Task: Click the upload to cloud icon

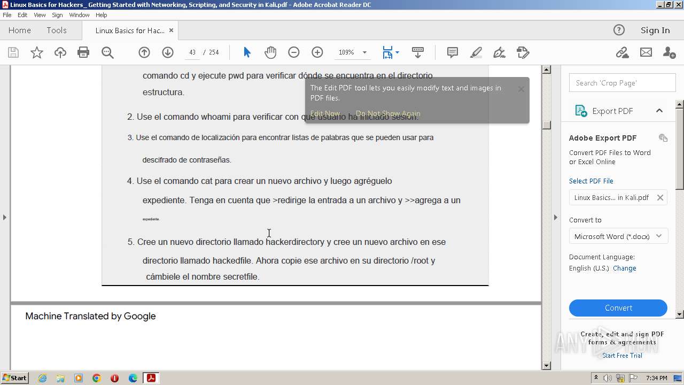Action: pyautogui.click(x=60, y=52)
